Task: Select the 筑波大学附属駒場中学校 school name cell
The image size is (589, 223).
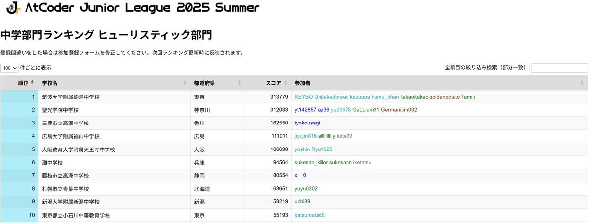Action: (71, 97)
